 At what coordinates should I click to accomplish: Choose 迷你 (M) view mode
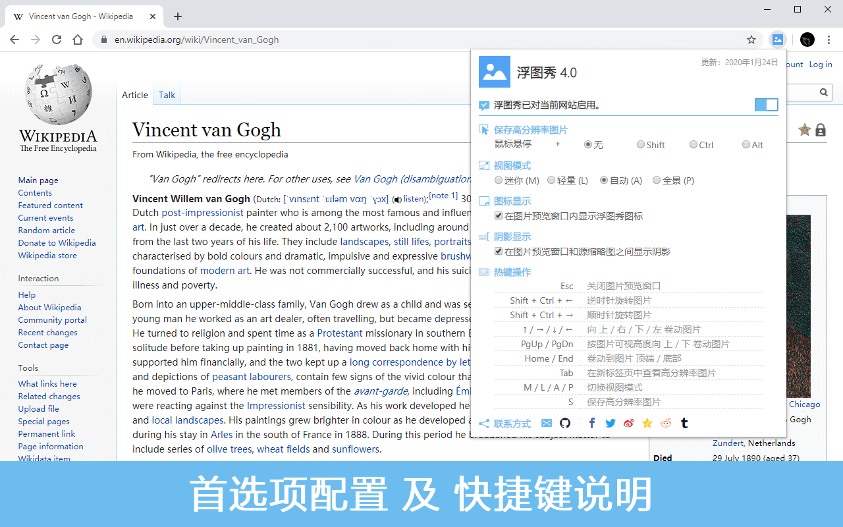point(499,180)
